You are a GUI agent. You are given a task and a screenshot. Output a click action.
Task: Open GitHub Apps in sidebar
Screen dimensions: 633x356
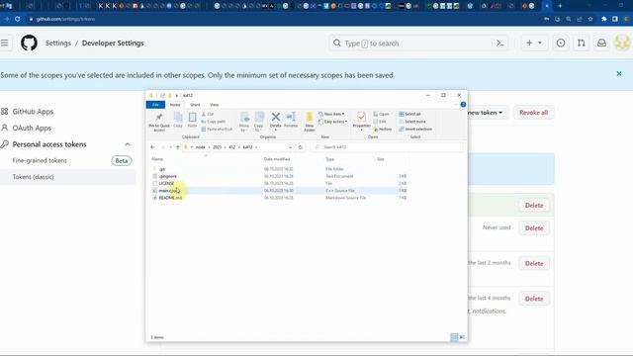[33, 112]
